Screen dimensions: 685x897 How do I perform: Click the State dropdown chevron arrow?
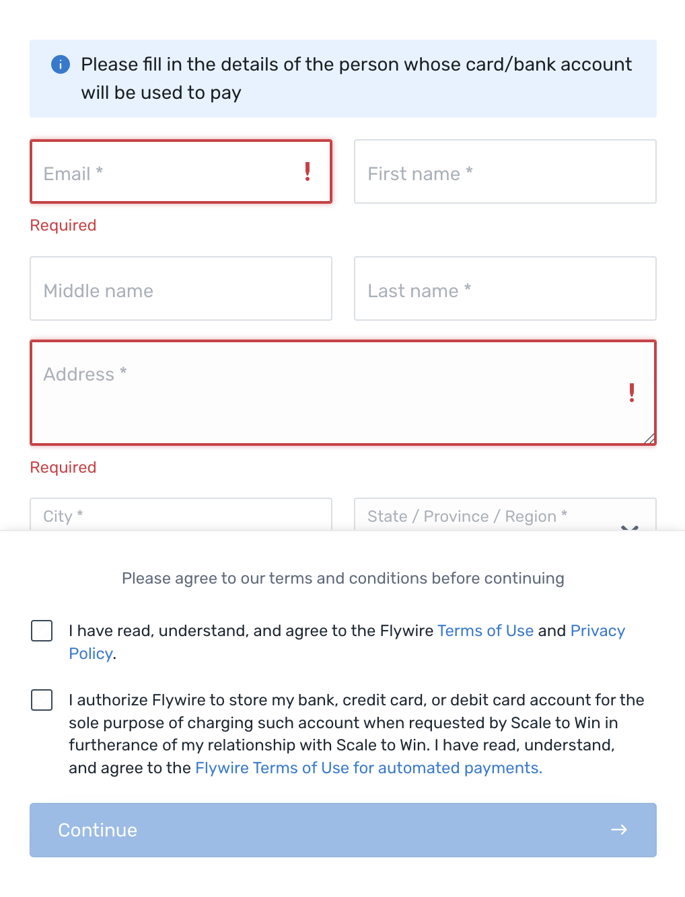tap(630, 527)
